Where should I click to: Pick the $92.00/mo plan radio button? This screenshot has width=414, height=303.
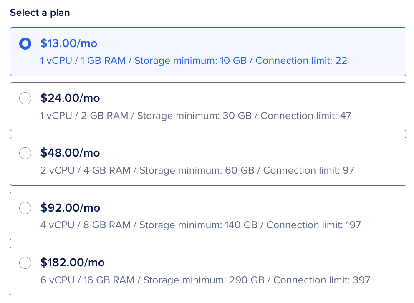[x=25, y=208]
